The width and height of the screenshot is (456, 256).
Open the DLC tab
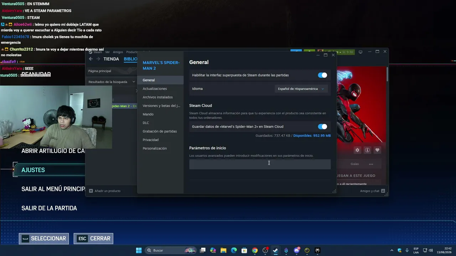click(x=146, y=123)
